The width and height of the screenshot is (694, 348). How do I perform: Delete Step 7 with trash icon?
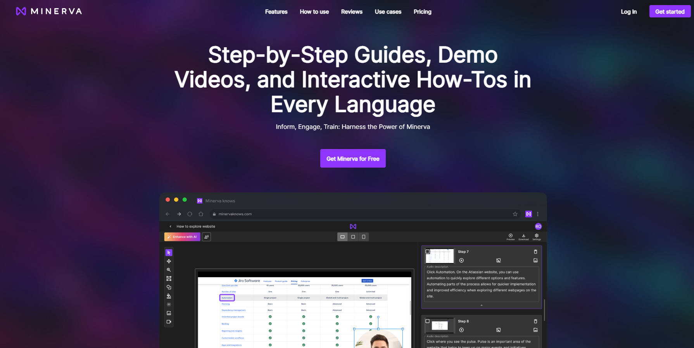[535, 252]
